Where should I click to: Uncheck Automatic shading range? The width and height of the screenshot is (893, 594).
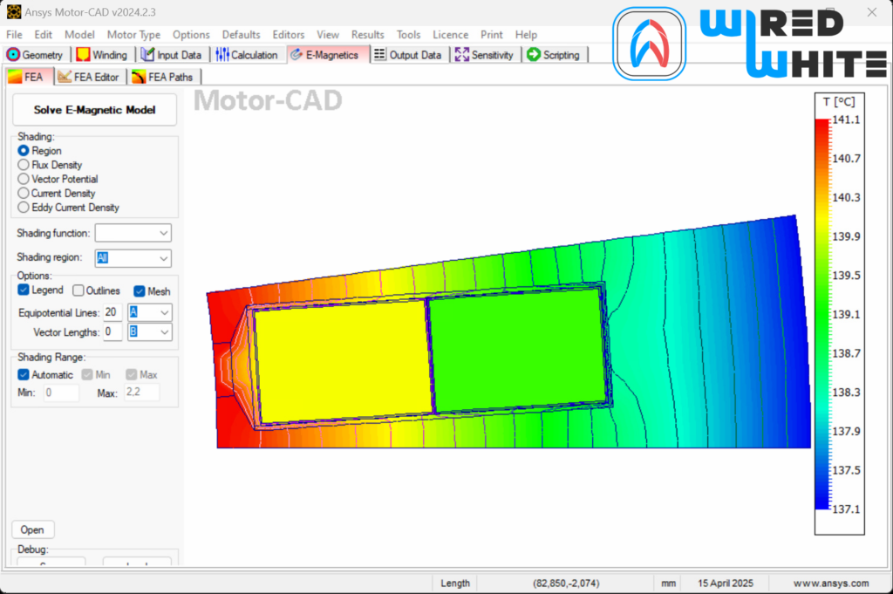pos(24,375)
